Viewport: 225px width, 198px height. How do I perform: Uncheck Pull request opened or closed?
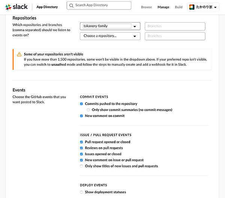81,142
